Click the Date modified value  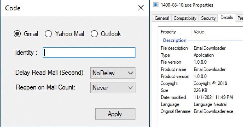pyautogui.click(x=213, y=97)
